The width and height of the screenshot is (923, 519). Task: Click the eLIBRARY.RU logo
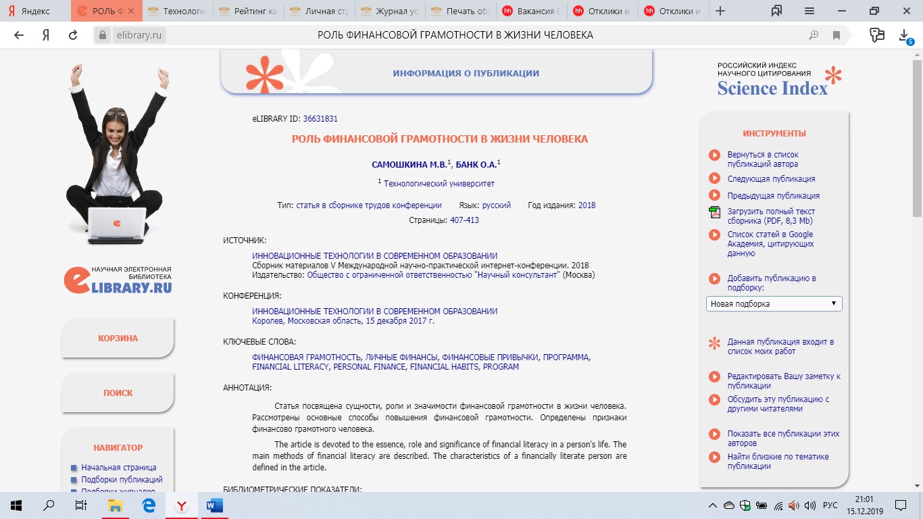pos(118,280)
